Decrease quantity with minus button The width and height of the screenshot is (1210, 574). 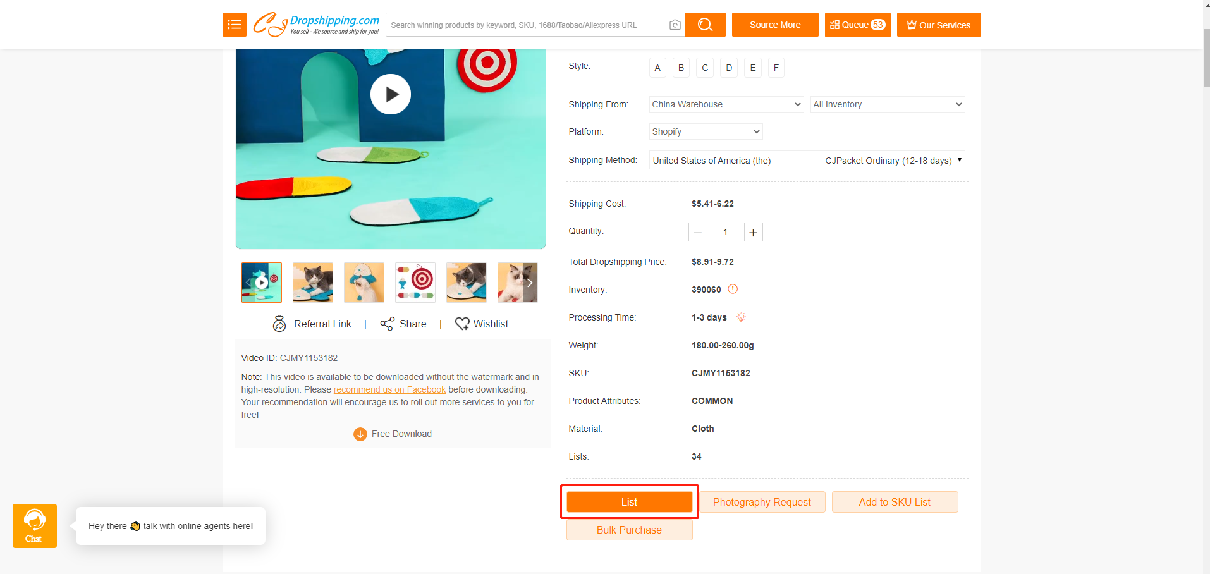(x=697, y=232)
